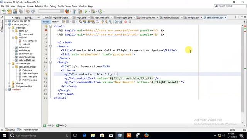Click the Redo arrow icon
Viewport: 247px width, 139px height.
pos(33,11)
